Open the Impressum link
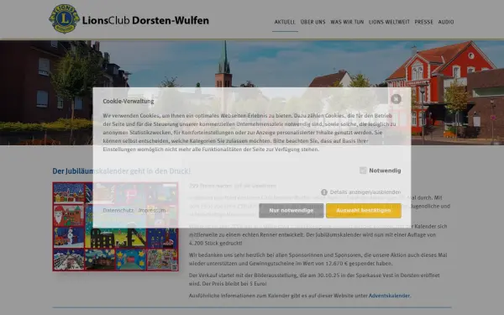Image resolution: width=504 pixels, height=315 pixels. (152, 210)
